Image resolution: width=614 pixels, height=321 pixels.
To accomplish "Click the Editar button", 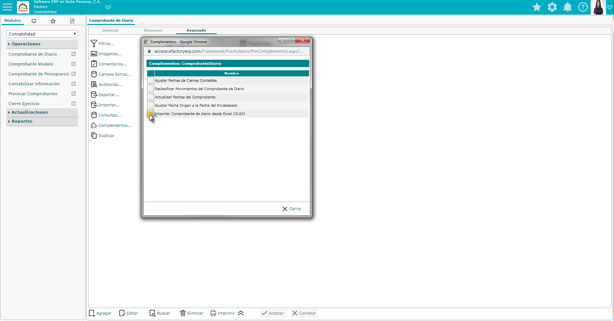I will (129, 313).
